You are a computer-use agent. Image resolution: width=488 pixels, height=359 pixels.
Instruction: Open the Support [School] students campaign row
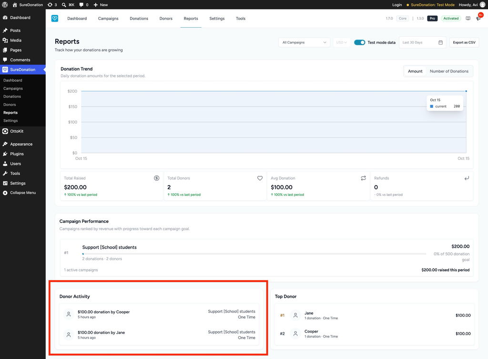[x=267, y=253]
